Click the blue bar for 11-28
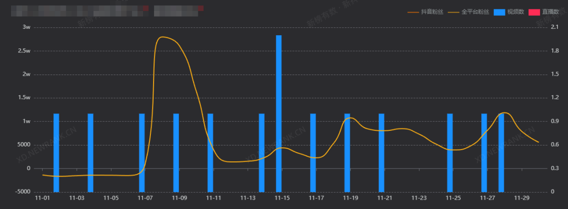This screenshot has height=209, width=568. click(x=501, y=153)
